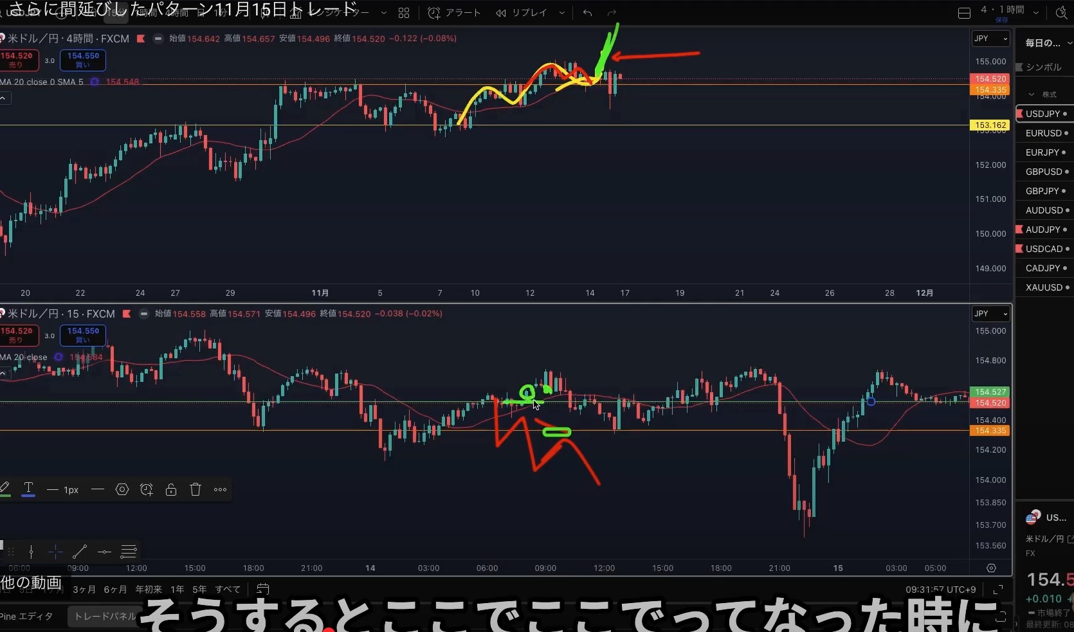Select the trend line drawing tool

[x=80, y=552]
